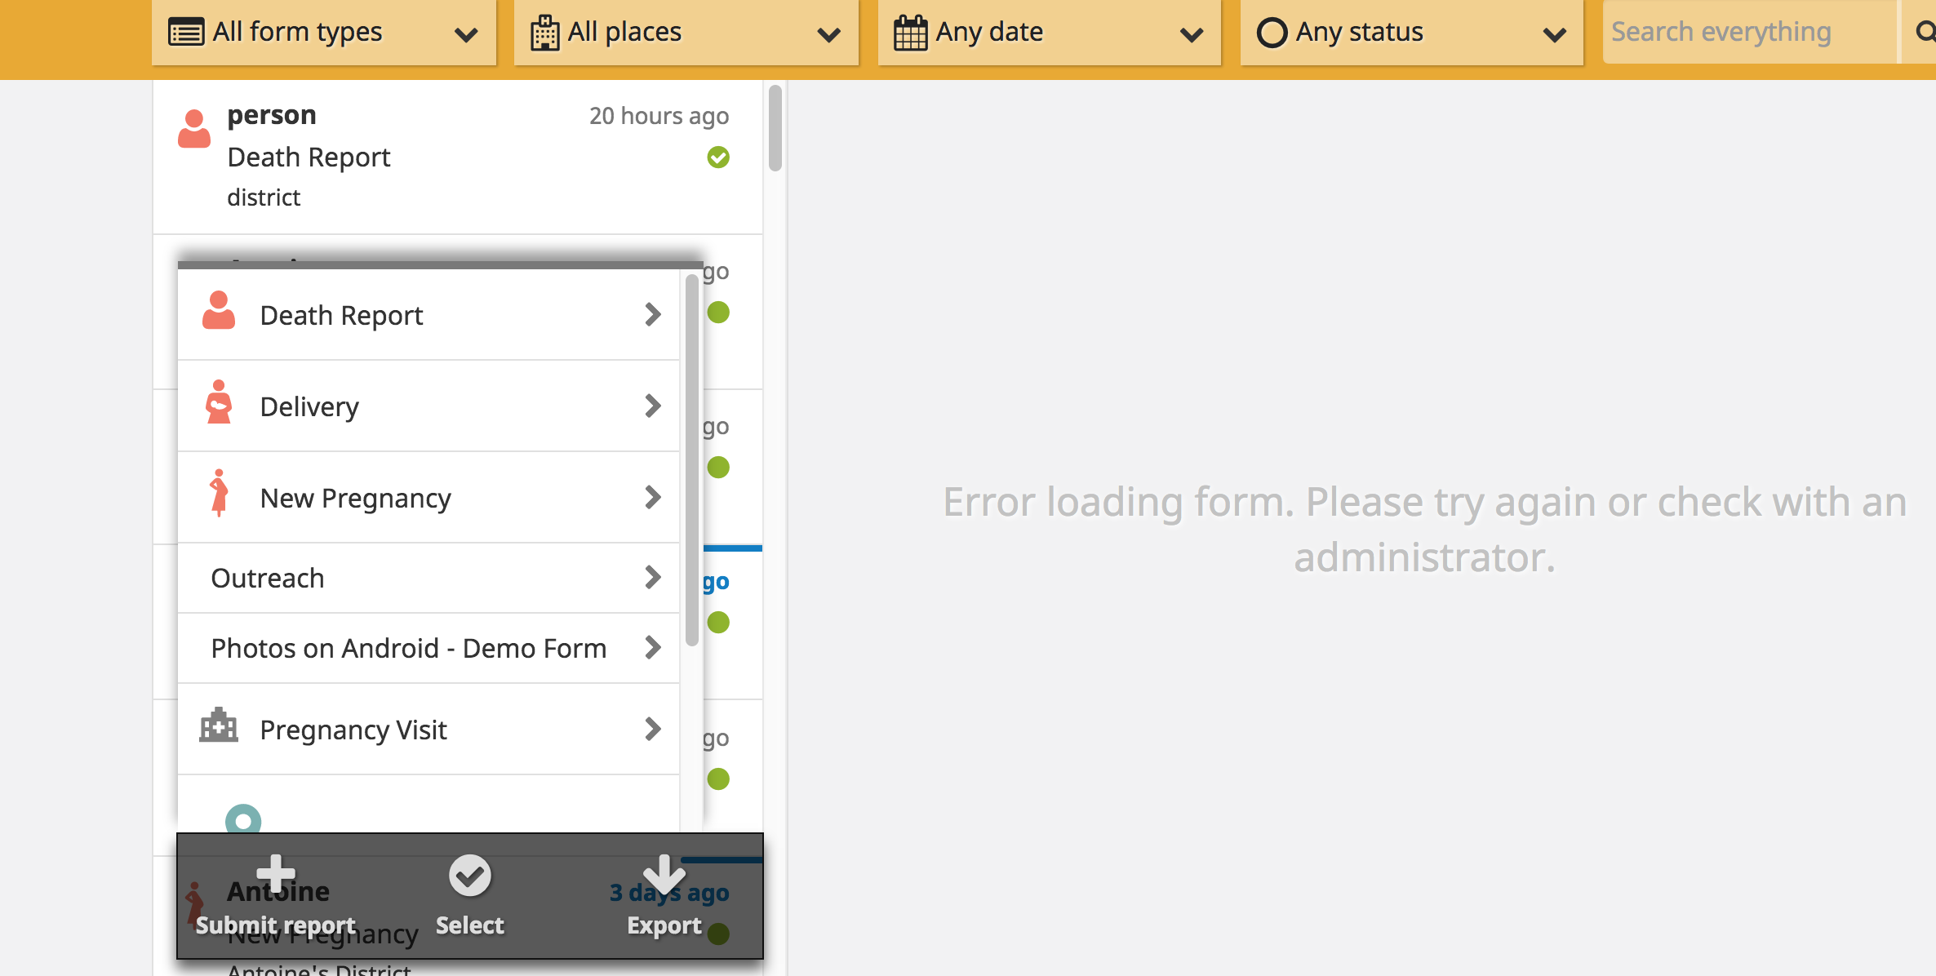The height and width of the screenshot is (976, 1936).
Task: Click the reports list scrollbar
Action: (775, 128)
